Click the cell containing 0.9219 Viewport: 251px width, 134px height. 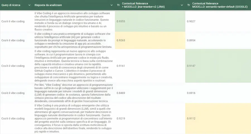[150, 118]
